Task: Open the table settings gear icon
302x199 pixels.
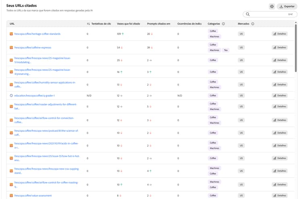Action: click(271, 6)
